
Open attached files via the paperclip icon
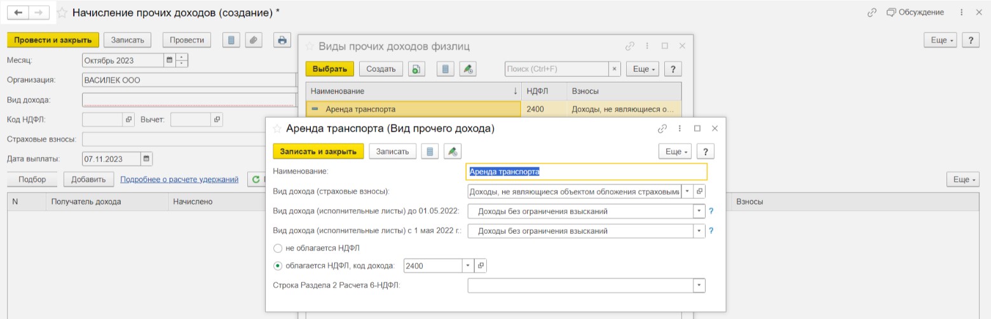click(252, 40)
